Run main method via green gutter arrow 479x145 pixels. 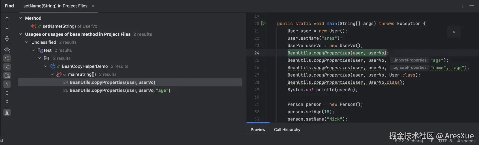[263, 23]
